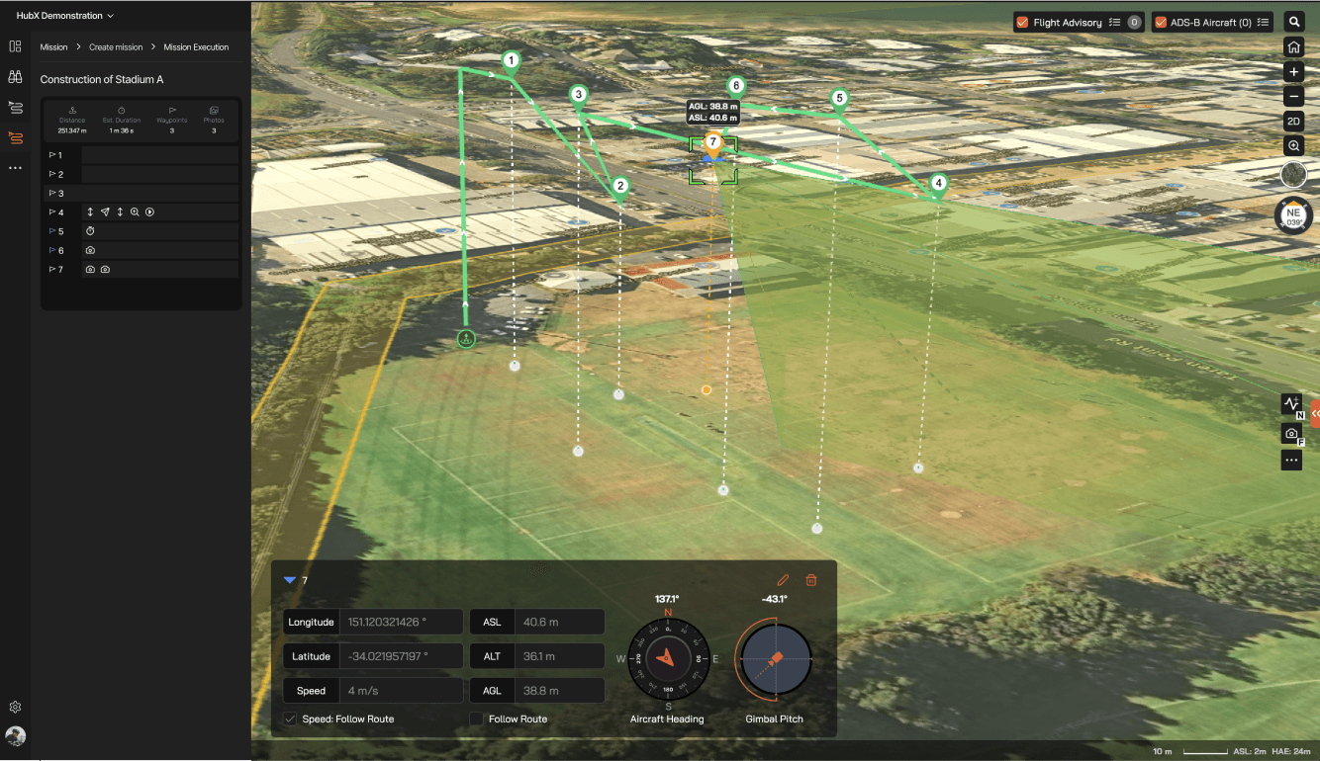Open the Flight Advisory list icon
1320x761 pixels.
[1114, 22]
